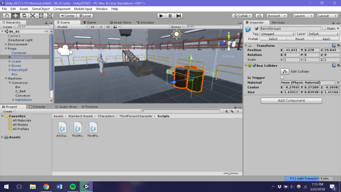Viewport: 341px width, 192px height.
Task: Select the Rotate tool
Action: click(x=24, y=15)
